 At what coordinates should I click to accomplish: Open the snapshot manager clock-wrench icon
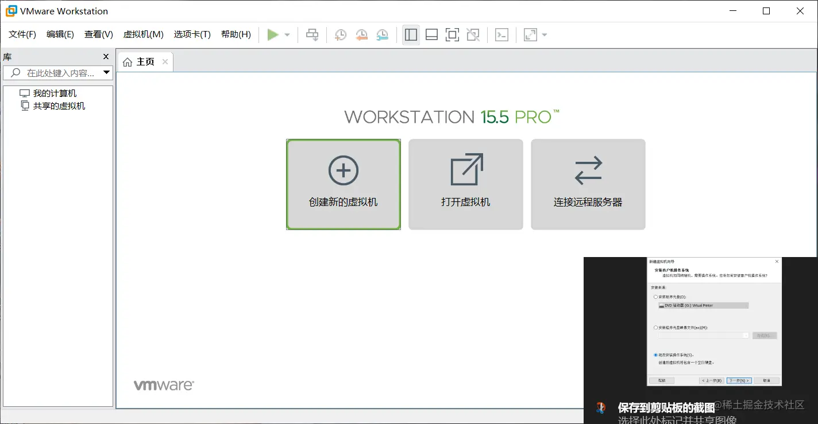[x=382, y=35]
